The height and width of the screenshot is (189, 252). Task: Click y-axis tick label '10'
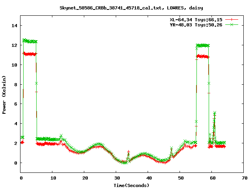pos(14,65)
